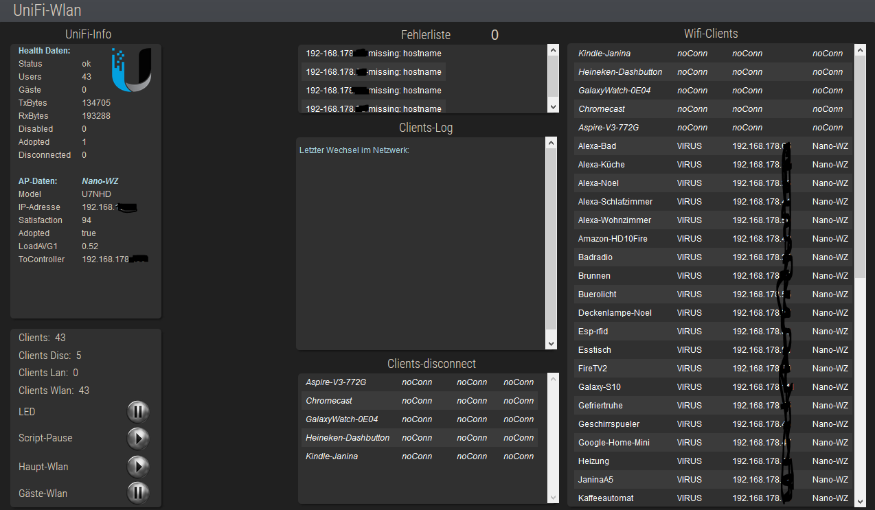This screenshot has width=875, height=510.
Task: Click the Nano-WZ AP name heading
Action: click(101, 181)
